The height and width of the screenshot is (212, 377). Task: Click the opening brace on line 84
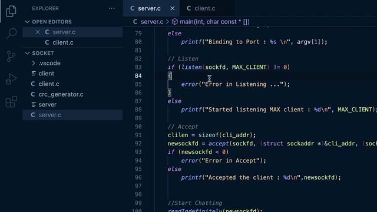click(x=170, y=76)
